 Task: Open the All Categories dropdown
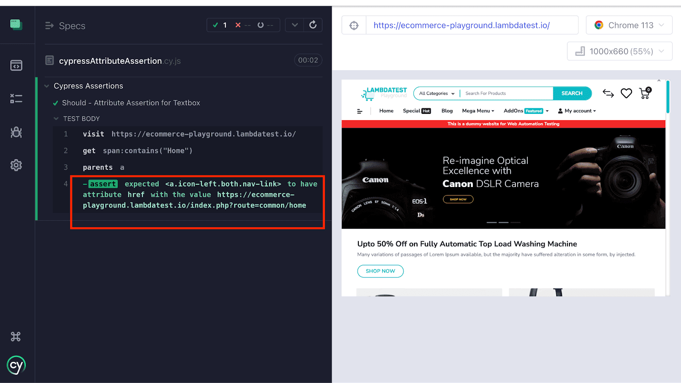click(x=436, y=93)
